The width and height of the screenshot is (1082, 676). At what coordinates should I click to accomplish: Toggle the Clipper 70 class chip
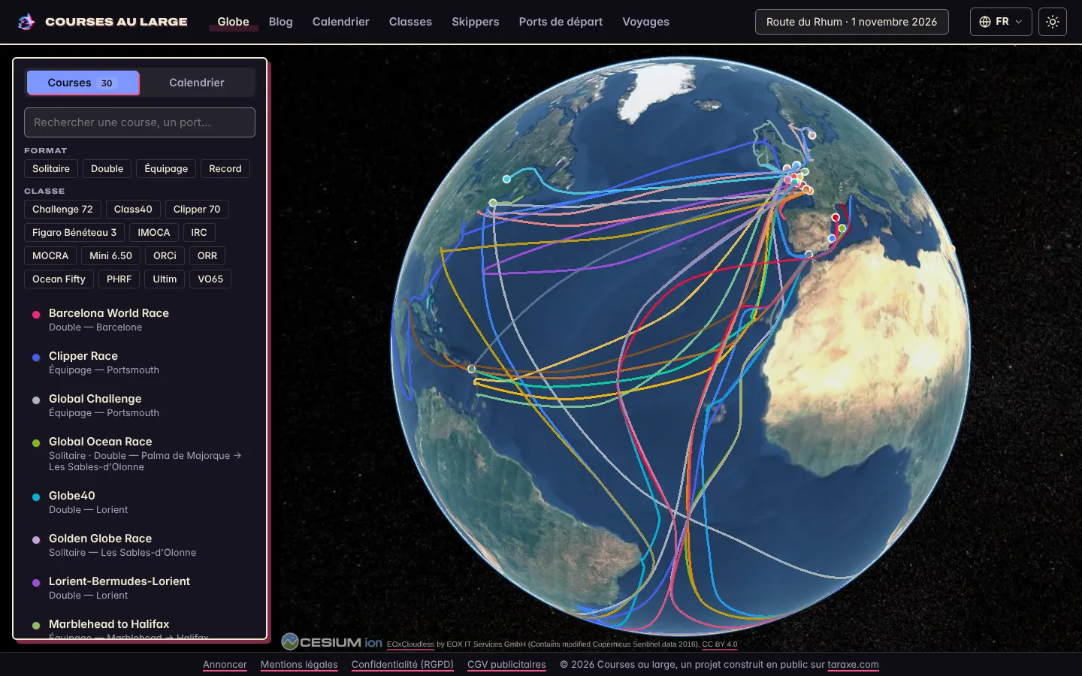pyautogui.click(x=197, y=210)
